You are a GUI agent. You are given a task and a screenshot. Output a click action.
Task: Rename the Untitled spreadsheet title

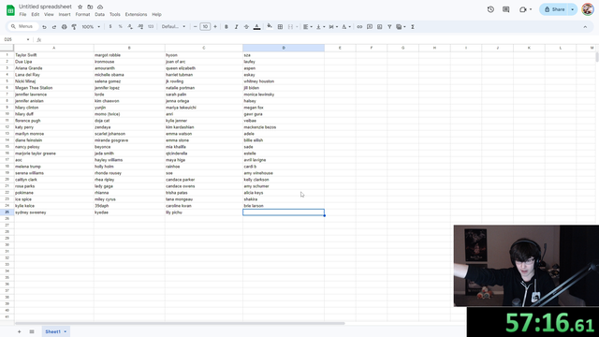pos(45,7)
